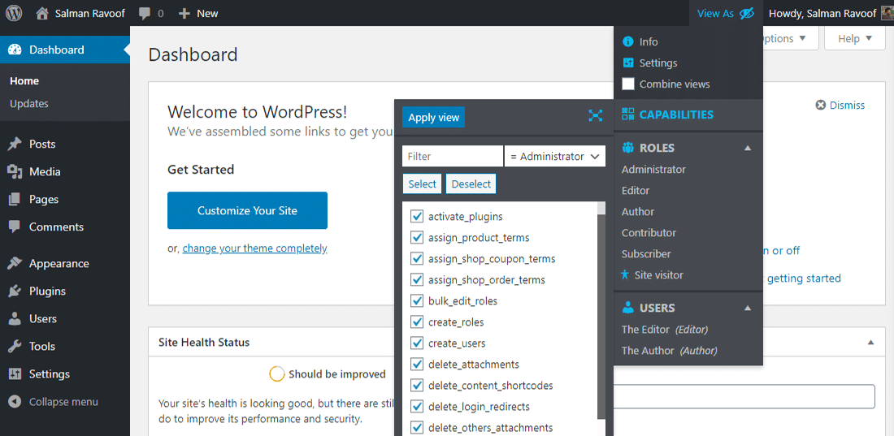
Task: Collapse the Users section arrow
Action: pyautogui.click(x=748, y=308)
